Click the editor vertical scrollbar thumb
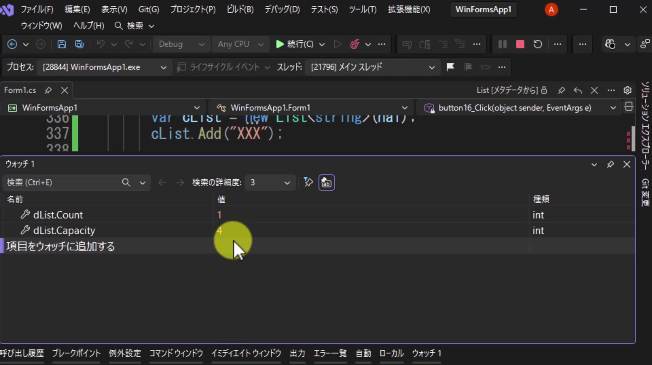 click(633, 138)
